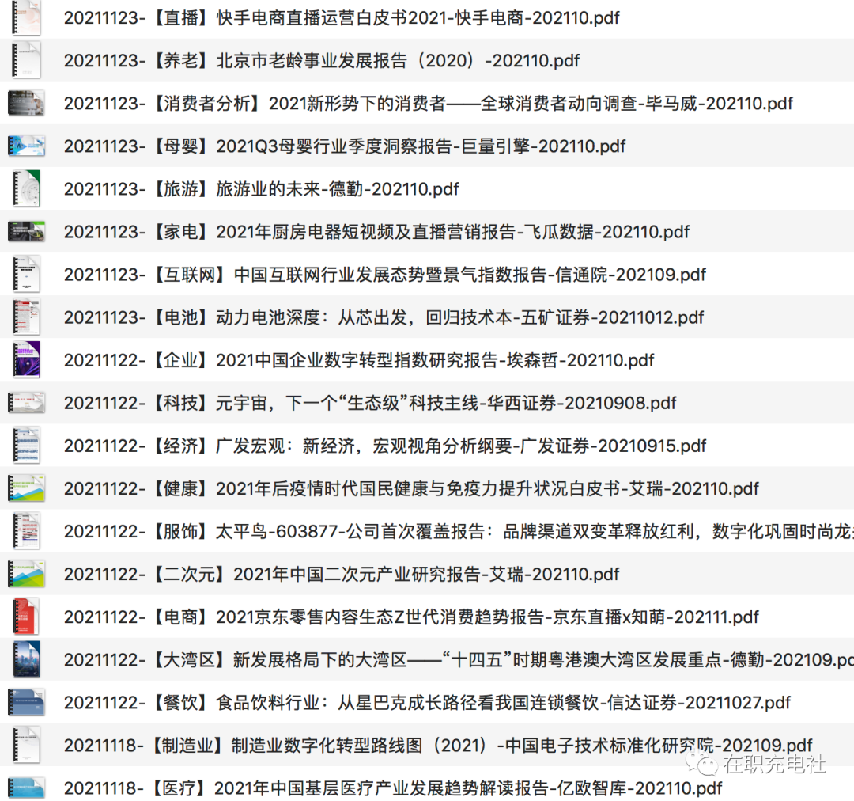Select 2021京东零售内容生态Z世代消费趋势报告 file

411,617
